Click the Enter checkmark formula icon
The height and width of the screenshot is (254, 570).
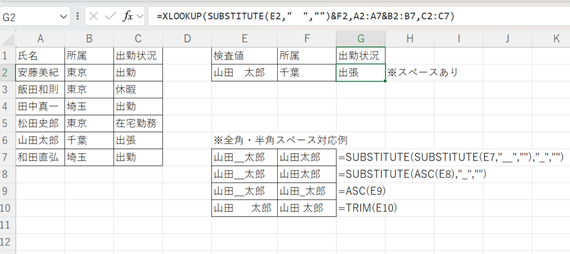tap(110, 16)
